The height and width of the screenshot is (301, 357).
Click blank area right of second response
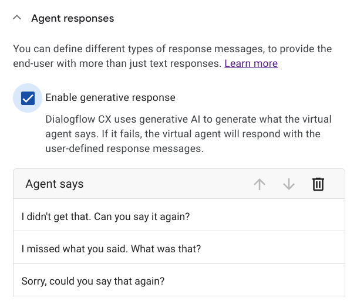click(270, 248)
